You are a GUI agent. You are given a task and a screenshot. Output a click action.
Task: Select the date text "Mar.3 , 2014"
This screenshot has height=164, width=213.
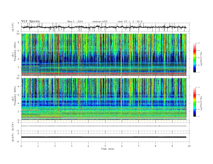75,21
